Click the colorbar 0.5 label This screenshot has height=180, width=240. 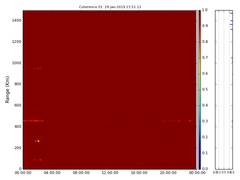coord(205,89)
